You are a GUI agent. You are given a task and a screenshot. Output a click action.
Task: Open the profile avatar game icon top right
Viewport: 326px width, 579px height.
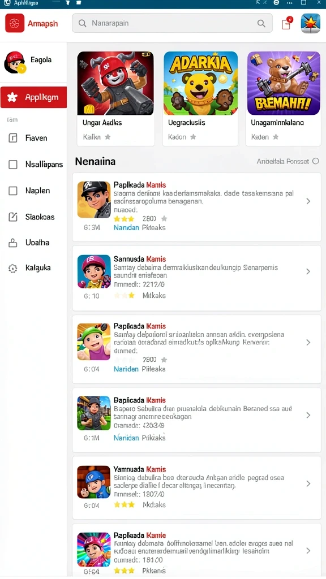coord(311,23)
